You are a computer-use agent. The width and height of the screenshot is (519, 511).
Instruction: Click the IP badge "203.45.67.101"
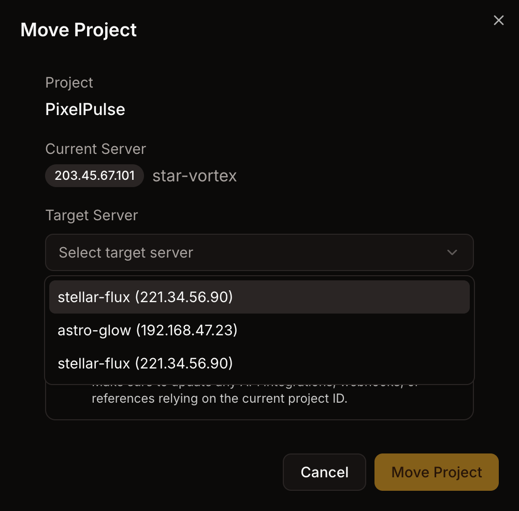[94, 176]
